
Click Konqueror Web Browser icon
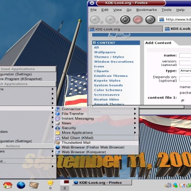(58, 152)
